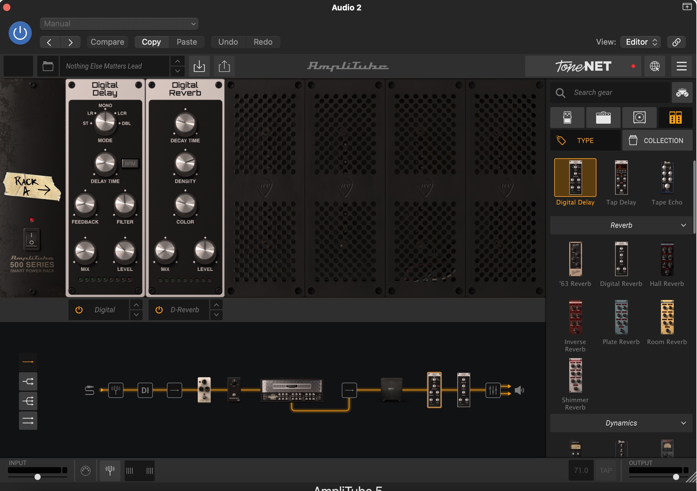This screenshot has height=491, width=697.
Task: Select the rack effects gear category
Action: [x=675, y=118]
